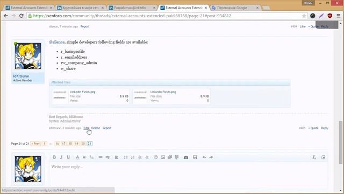Image resolution: width=344 pixels, height=194 pixels.
Task: Insert unordered bullet list
Action: [x=125, y=157]
